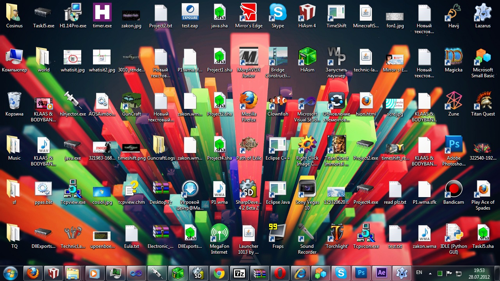Screen dimensions: 500x281
Task: Open the Path of Exile shortcut
Action: 248,146
